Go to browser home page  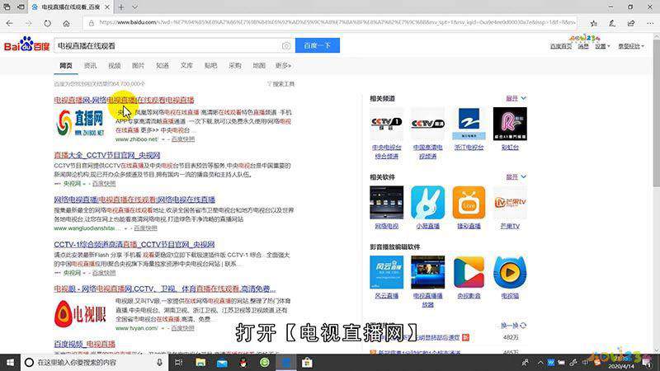tap(66, 23)
